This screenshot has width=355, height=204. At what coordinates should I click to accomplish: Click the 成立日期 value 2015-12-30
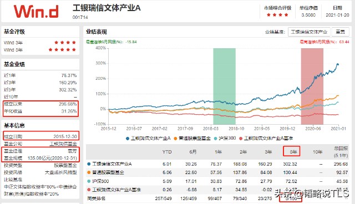pos(65,136)
